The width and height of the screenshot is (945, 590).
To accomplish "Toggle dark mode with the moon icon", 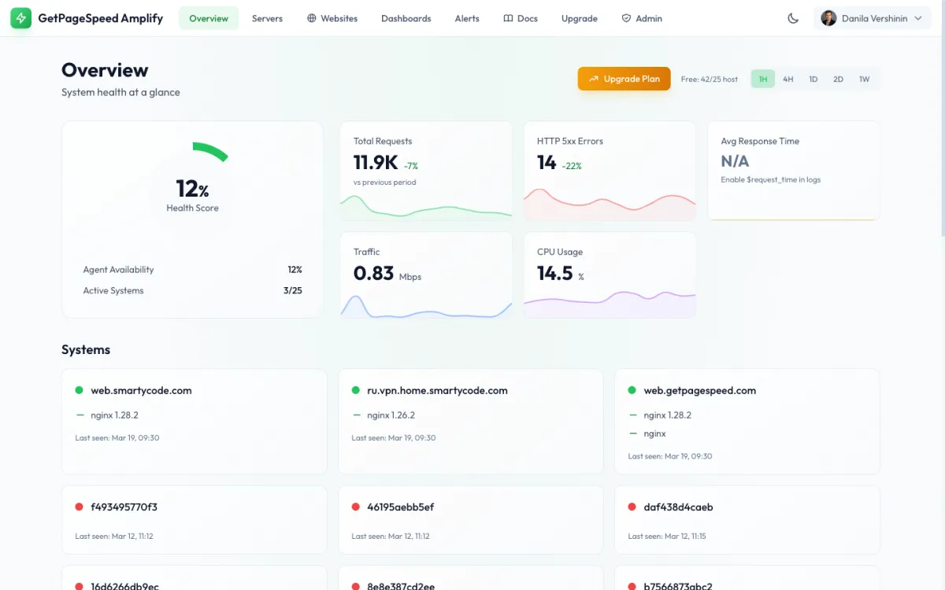I will pyautogui.click(x=793, y=18).
